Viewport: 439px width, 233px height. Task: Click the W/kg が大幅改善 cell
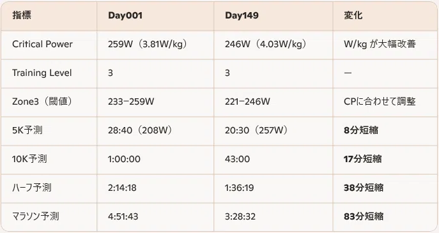(x=380, y=44)
